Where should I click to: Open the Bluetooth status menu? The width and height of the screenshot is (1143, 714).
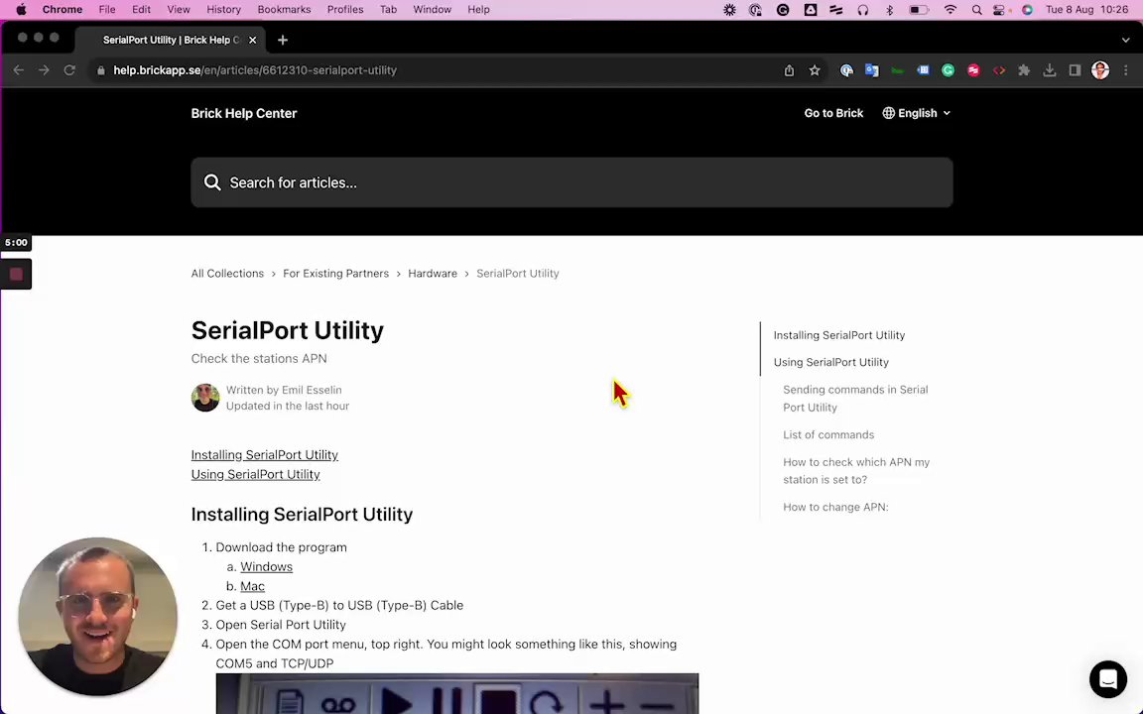(889, 10)
